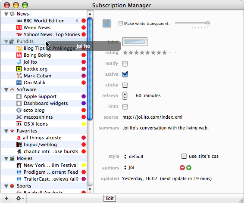
Task: Click the Boing Boing feed icon
Action: click(19, 55)
